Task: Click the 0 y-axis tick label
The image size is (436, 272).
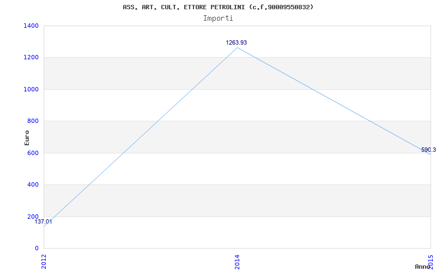Action: [37, 248]
